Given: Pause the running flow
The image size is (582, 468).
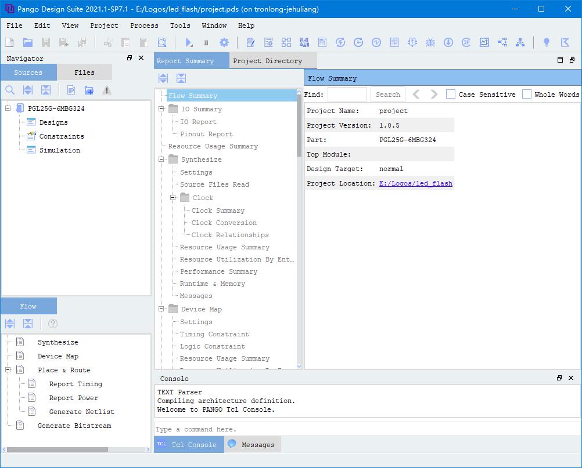Looking at the screenshot, I should [x=206, y=42].
